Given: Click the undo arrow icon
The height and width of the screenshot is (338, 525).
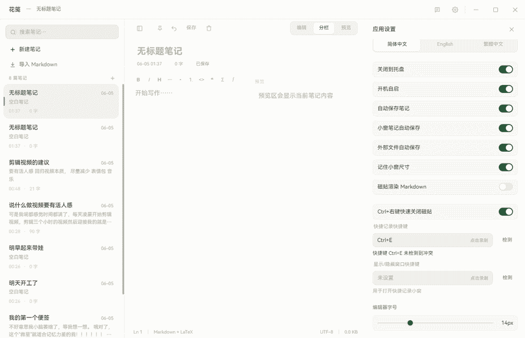Looking at the screenshot, I should coord(174,29).
